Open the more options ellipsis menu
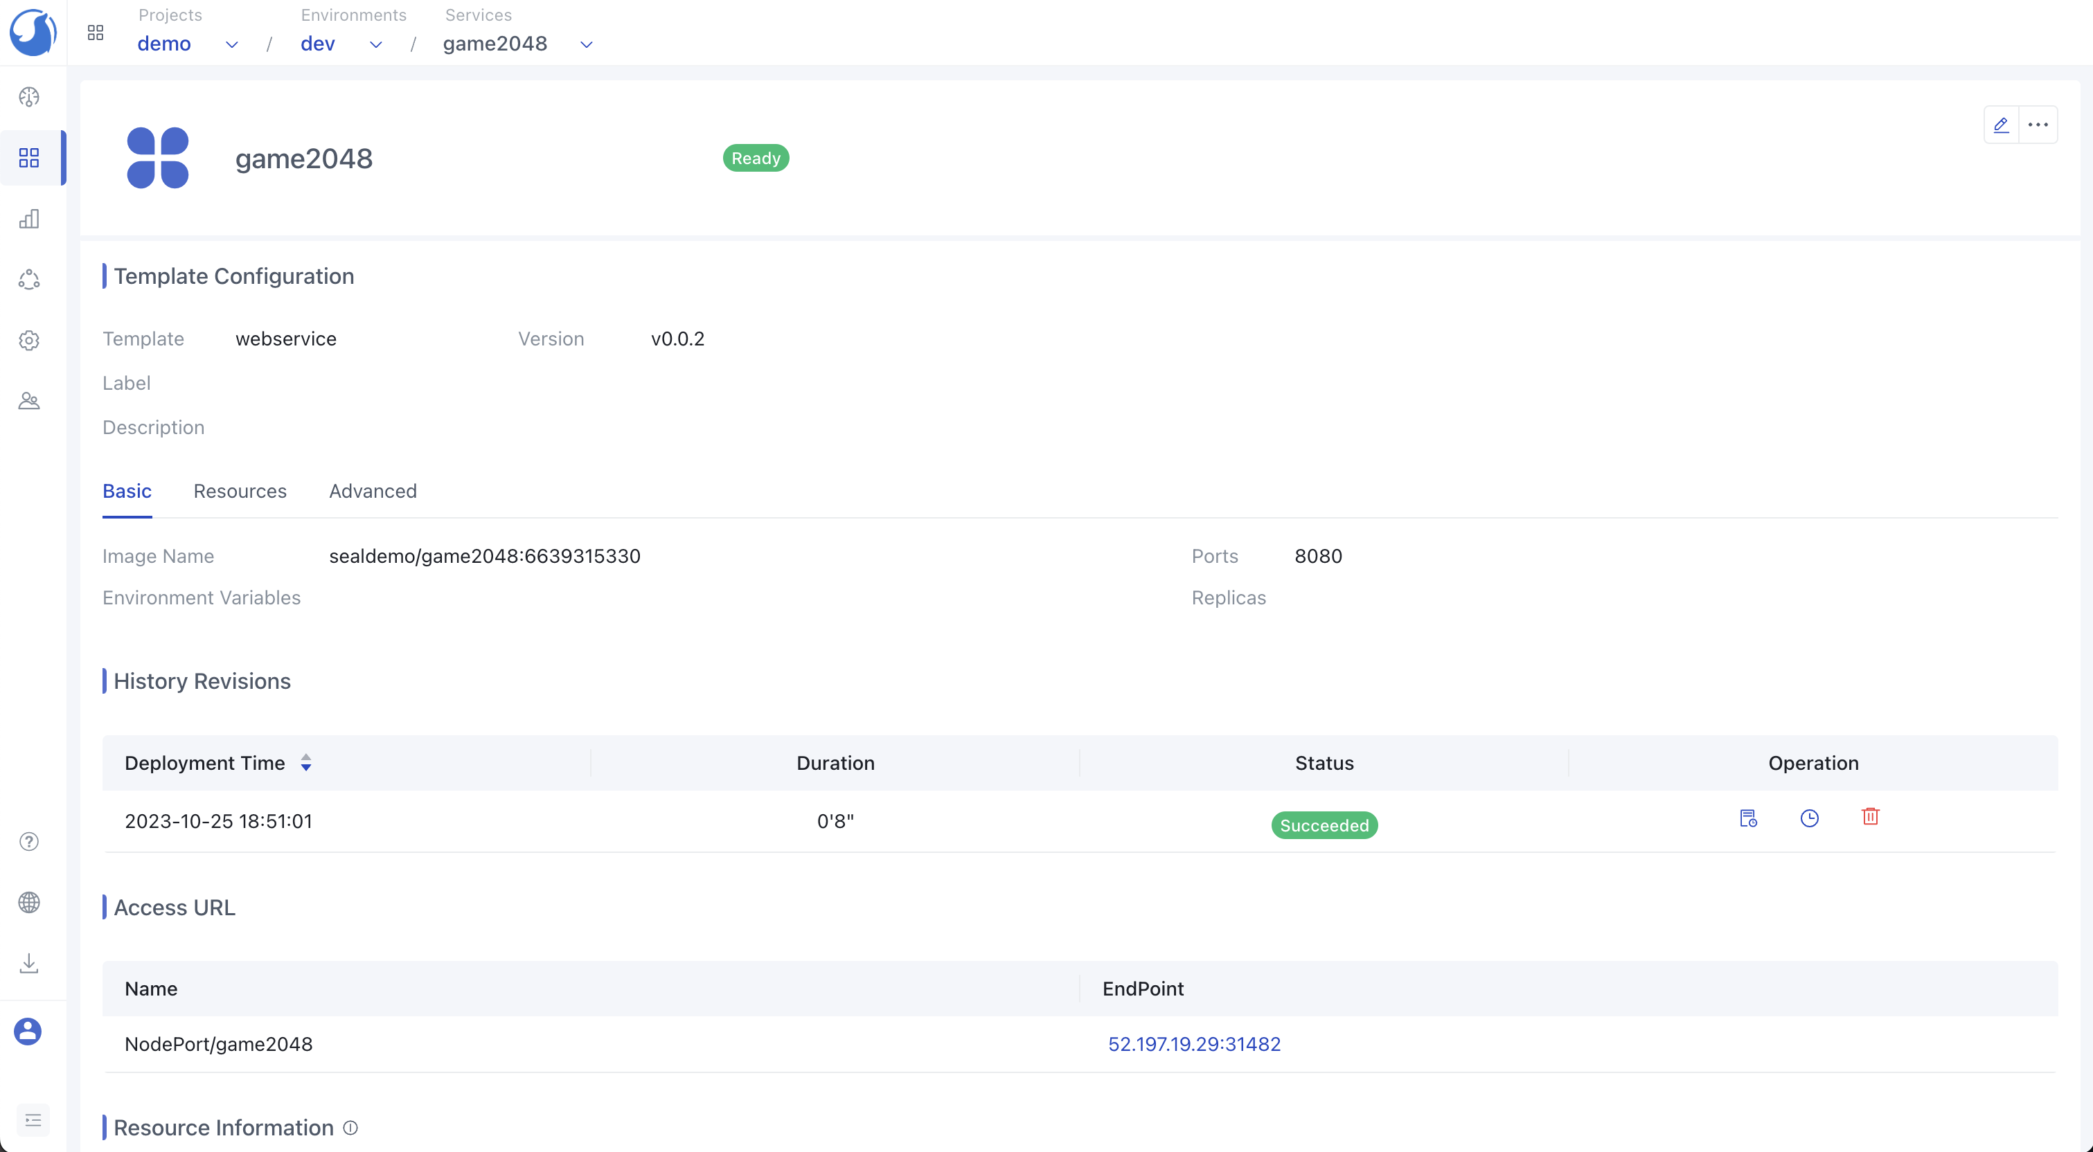Viewport: 2093px width, 1152px height. (2038, 125)
